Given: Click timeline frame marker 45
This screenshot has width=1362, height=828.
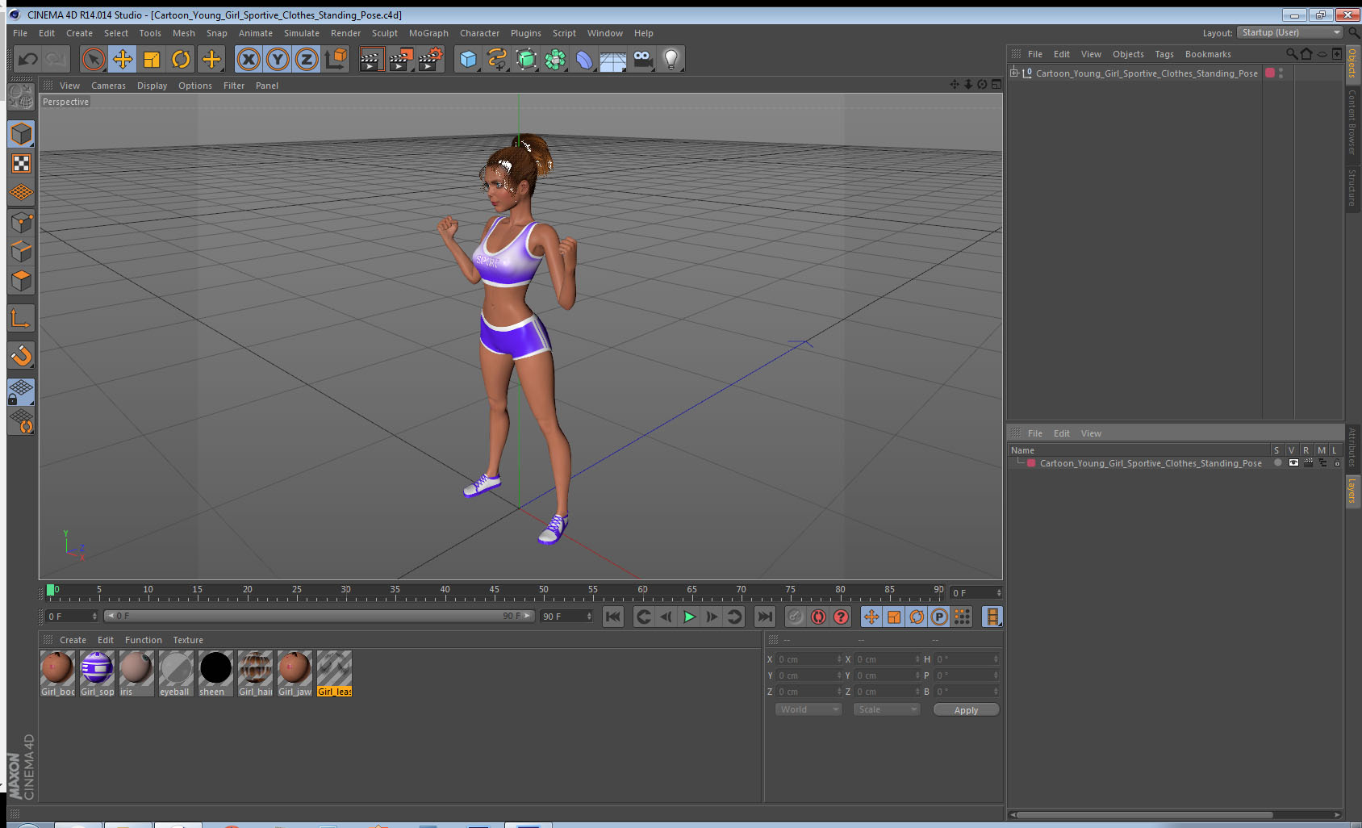Looking at the screenshot, I should (x=494, y=590).
